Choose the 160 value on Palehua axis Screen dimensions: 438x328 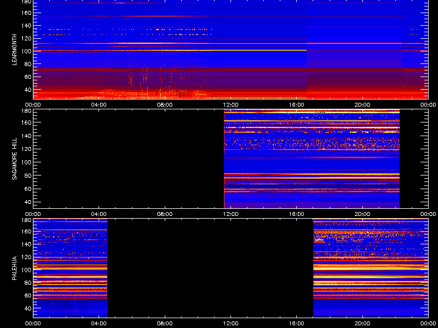[x=26, y=231]
